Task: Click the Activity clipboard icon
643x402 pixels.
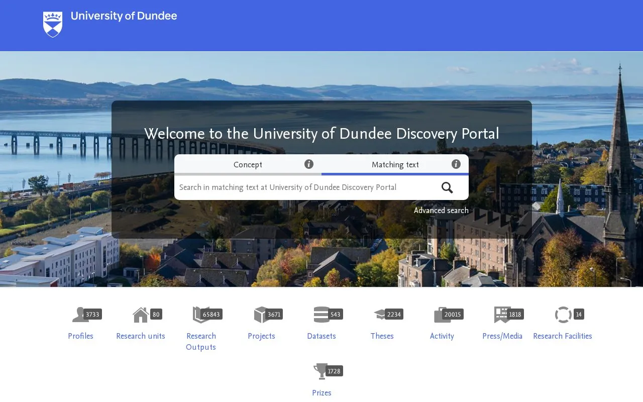Action: coord(442,315)
